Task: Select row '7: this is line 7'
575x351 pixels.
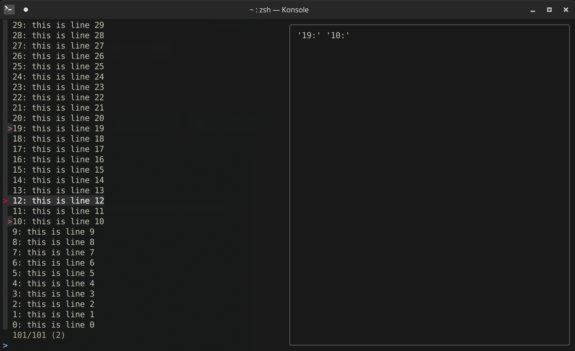Action: pyautogui.click(x=53, y=252)
